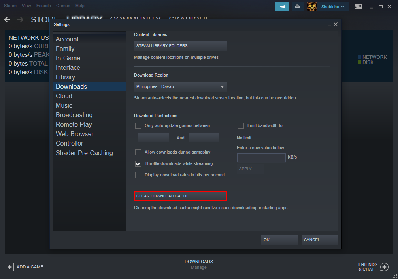The image size is (398, 279).
Task: Toggle Only auto-update games between checkbox
Action: tap(138, 126)
